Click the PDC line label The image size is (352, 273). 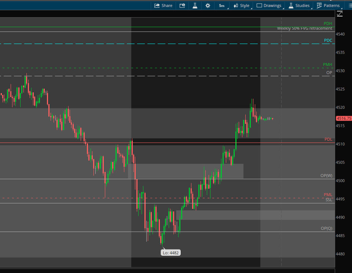coord(328,40)
